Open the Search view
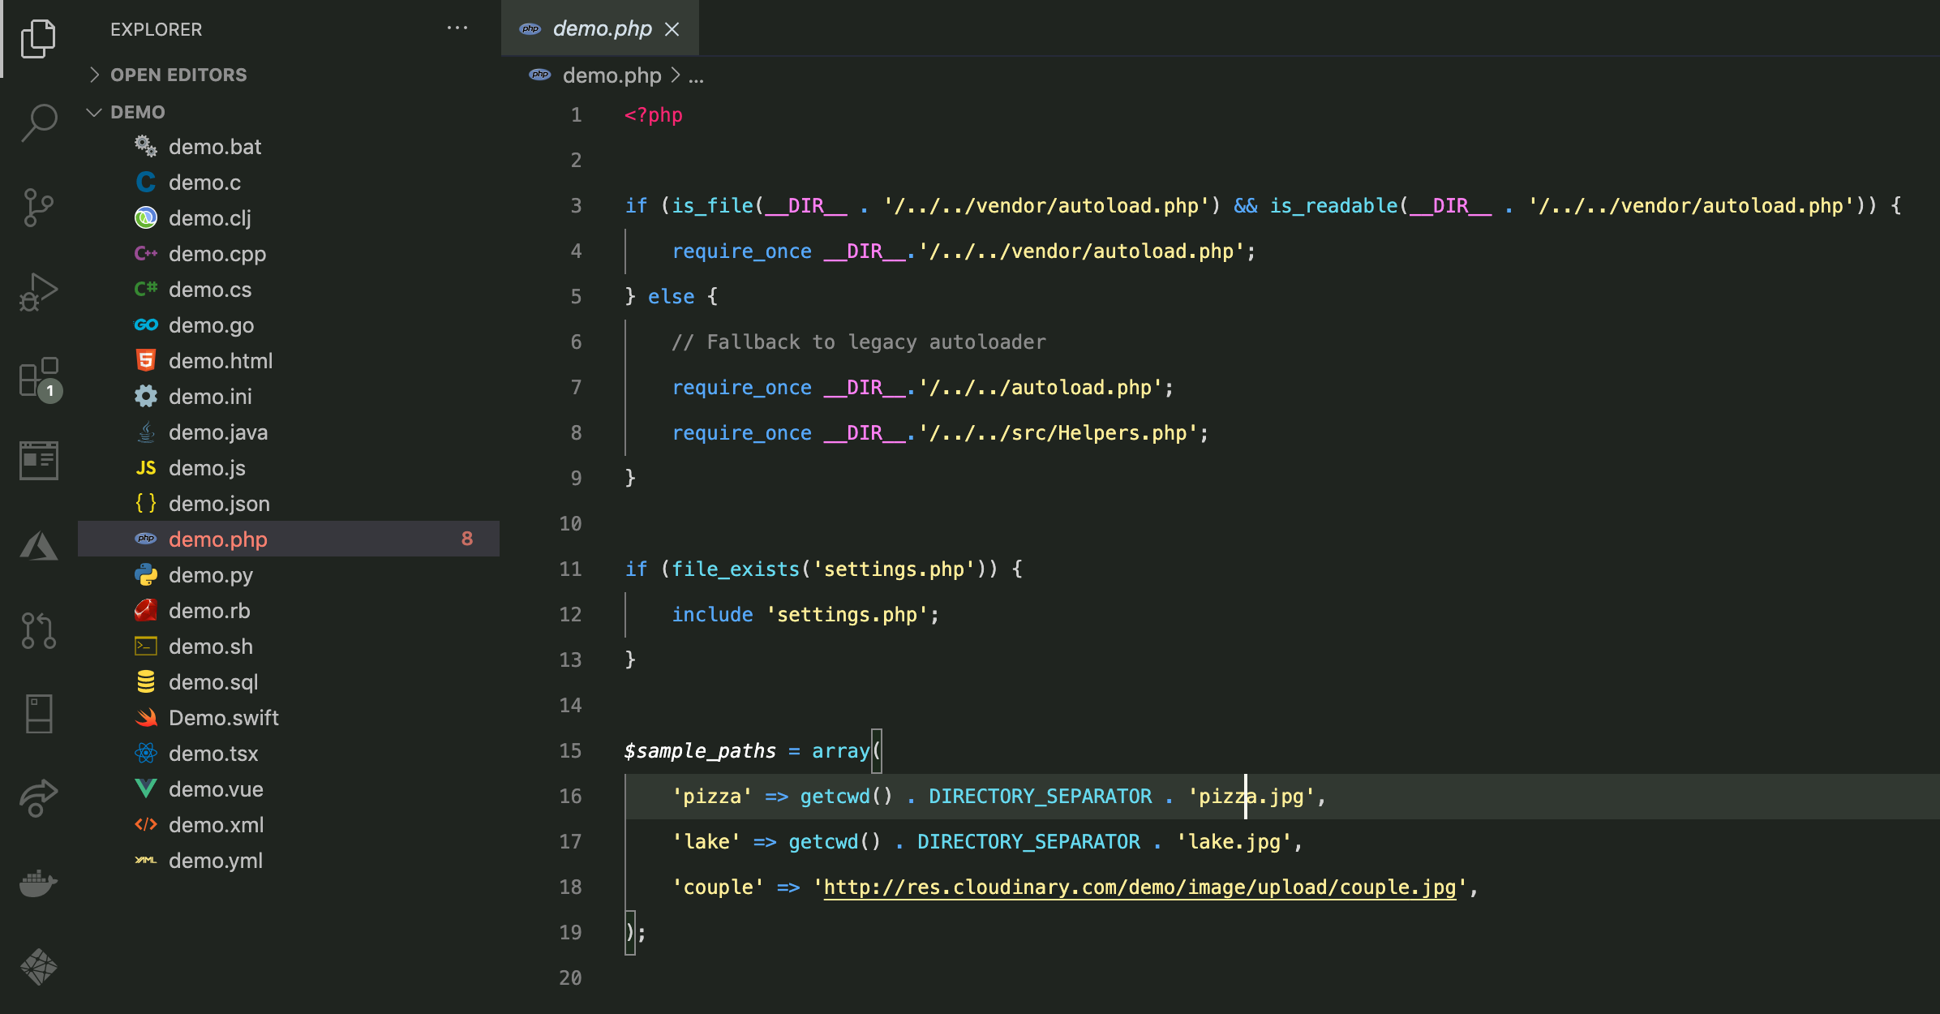Screen dimensions: 1940x1014 tap(39, 122)
